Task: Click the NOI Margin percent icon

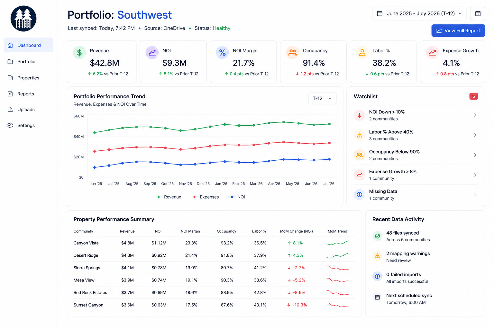Action: (x=222, y=52)
